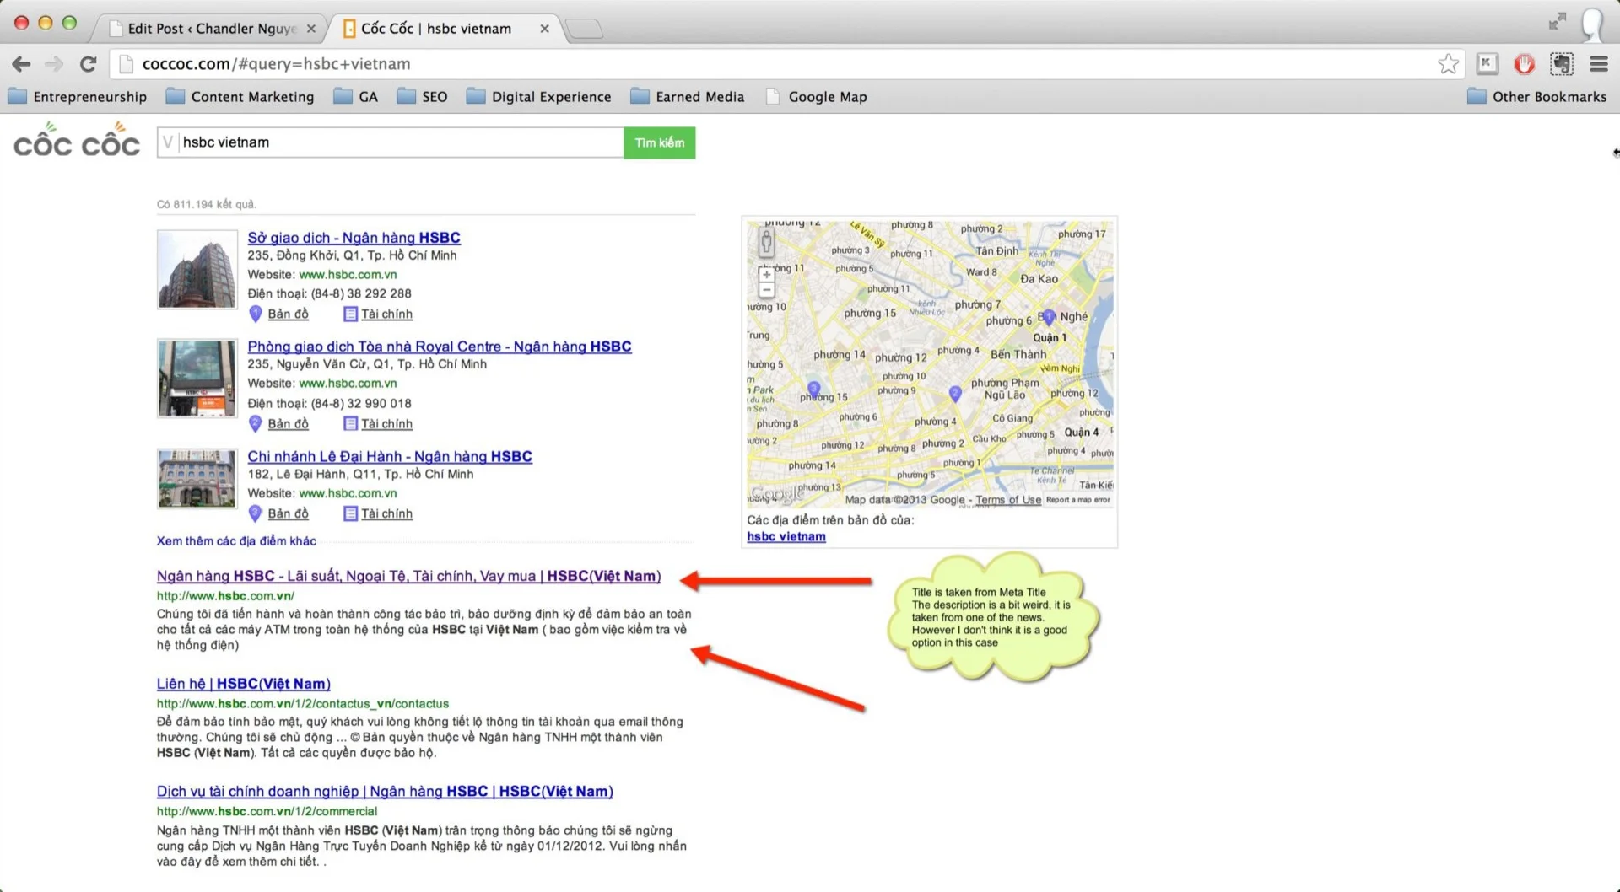The height and width of the screenshot is (892, 1620).
Task: Zoom out on the map with the minus button
Action: pyautogui.click(x=766, y=291)
